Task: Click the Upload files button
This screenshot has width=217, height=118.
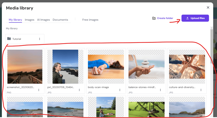Action: coord(195,18)
